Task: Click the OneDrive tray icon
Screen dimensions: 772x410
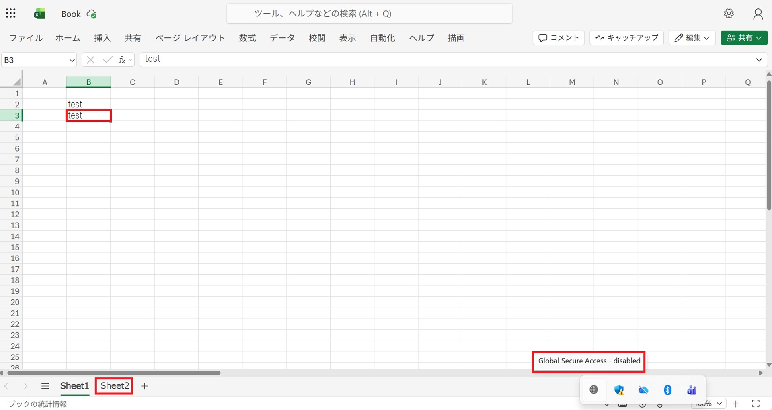Action: pos(643,390)
